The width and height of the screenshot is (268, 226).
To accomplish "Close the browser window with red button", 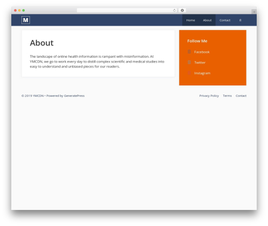I will click(16, 10).
